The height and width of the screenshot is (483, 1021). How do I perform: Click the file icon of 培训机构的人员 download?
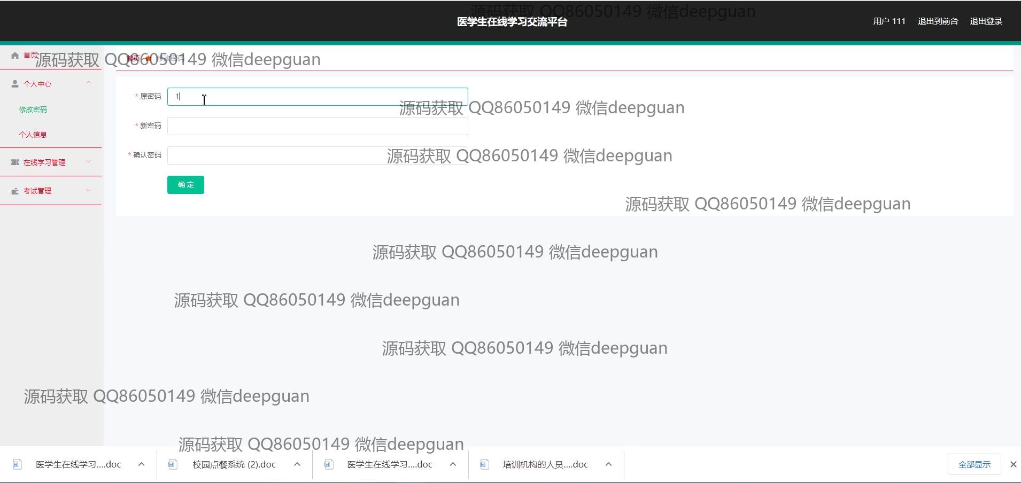point(484,464)
